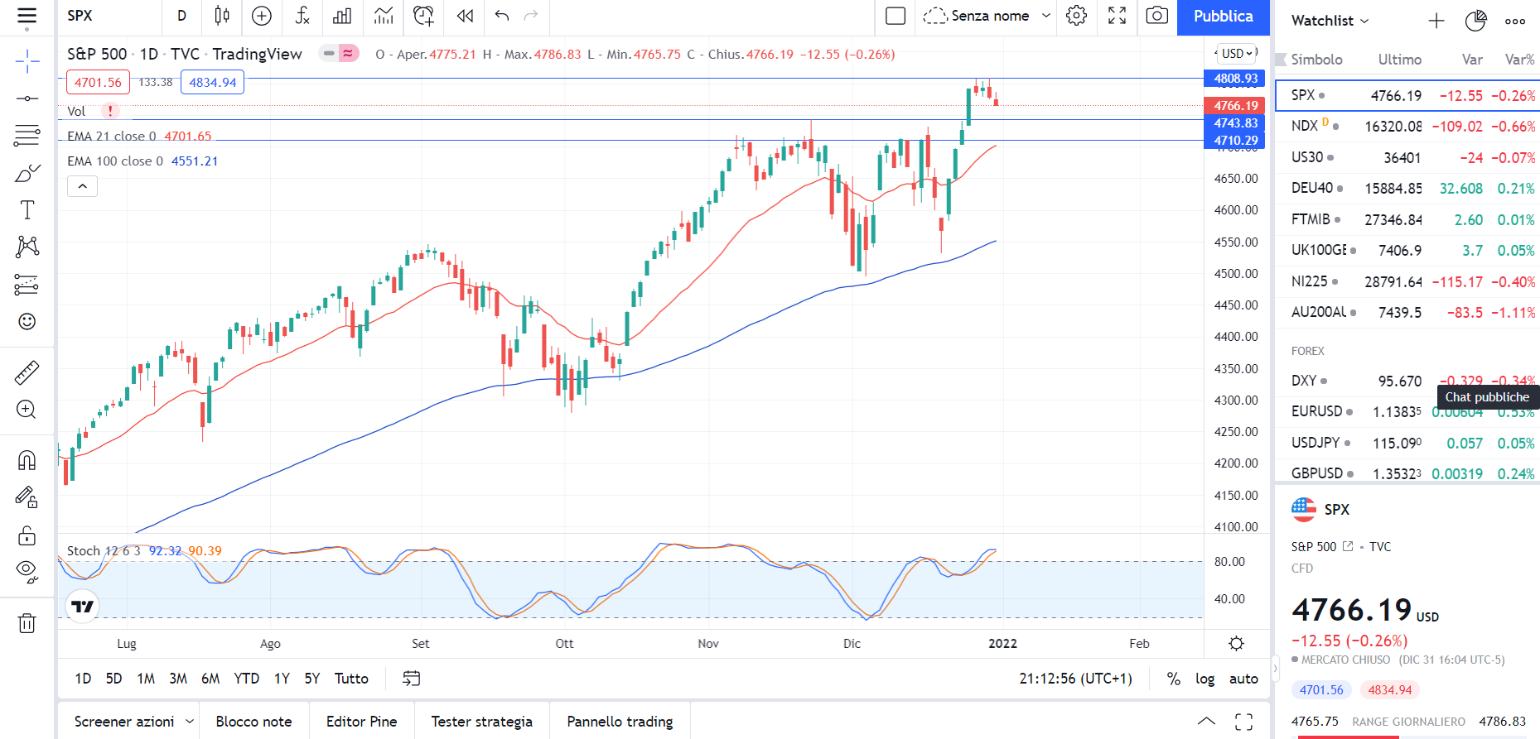Open the D timeframe interval selector
Image resolution: width=1540 pixels, height=739 pixels.
(182, 16)
